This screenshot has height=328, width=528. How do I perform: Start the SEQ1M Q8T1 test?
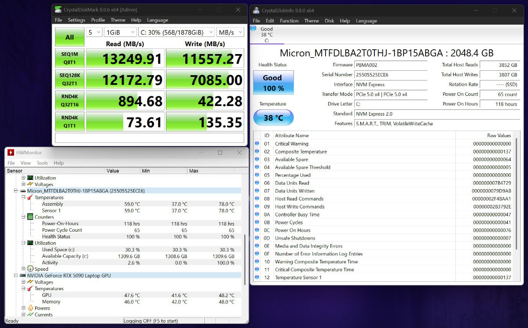click(x=70, y=58)
